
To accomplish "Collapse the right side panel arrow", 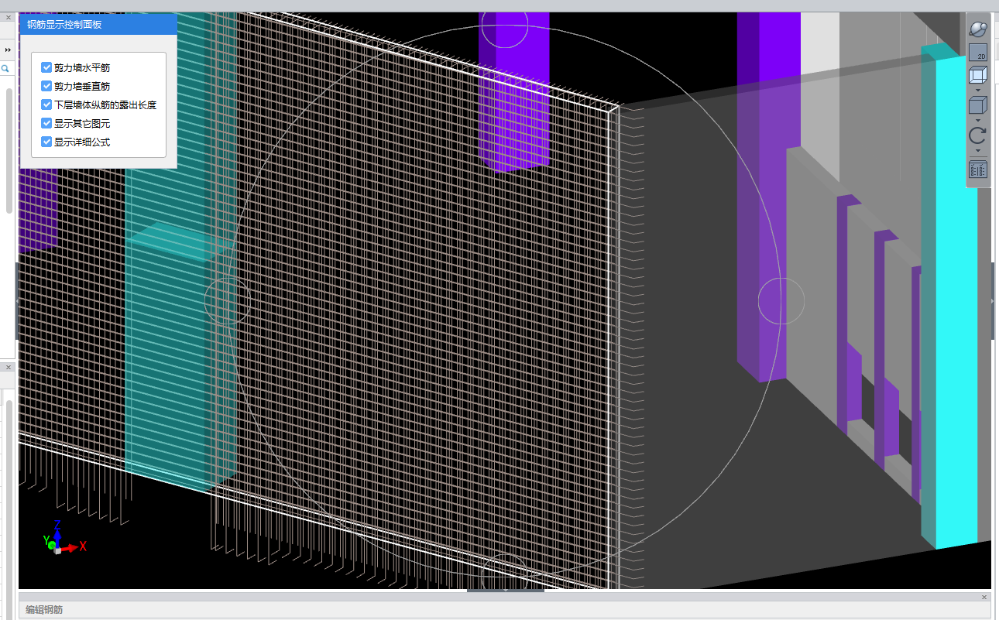I will tap(994, 301).
